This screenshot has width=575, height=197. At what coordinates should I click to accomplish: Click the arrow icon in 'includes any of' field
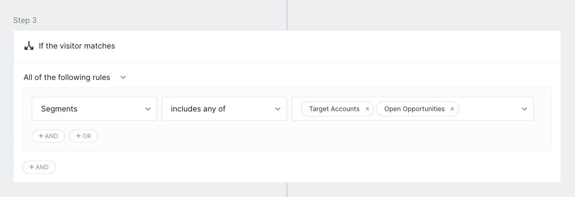[x=277, y=109]
